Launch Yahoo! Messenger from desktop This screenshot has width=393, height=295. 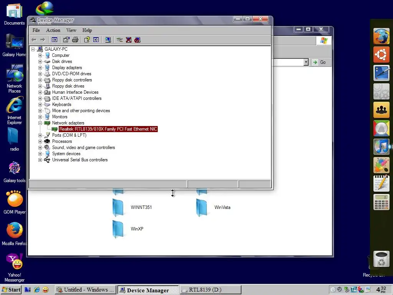coord(14,268)
